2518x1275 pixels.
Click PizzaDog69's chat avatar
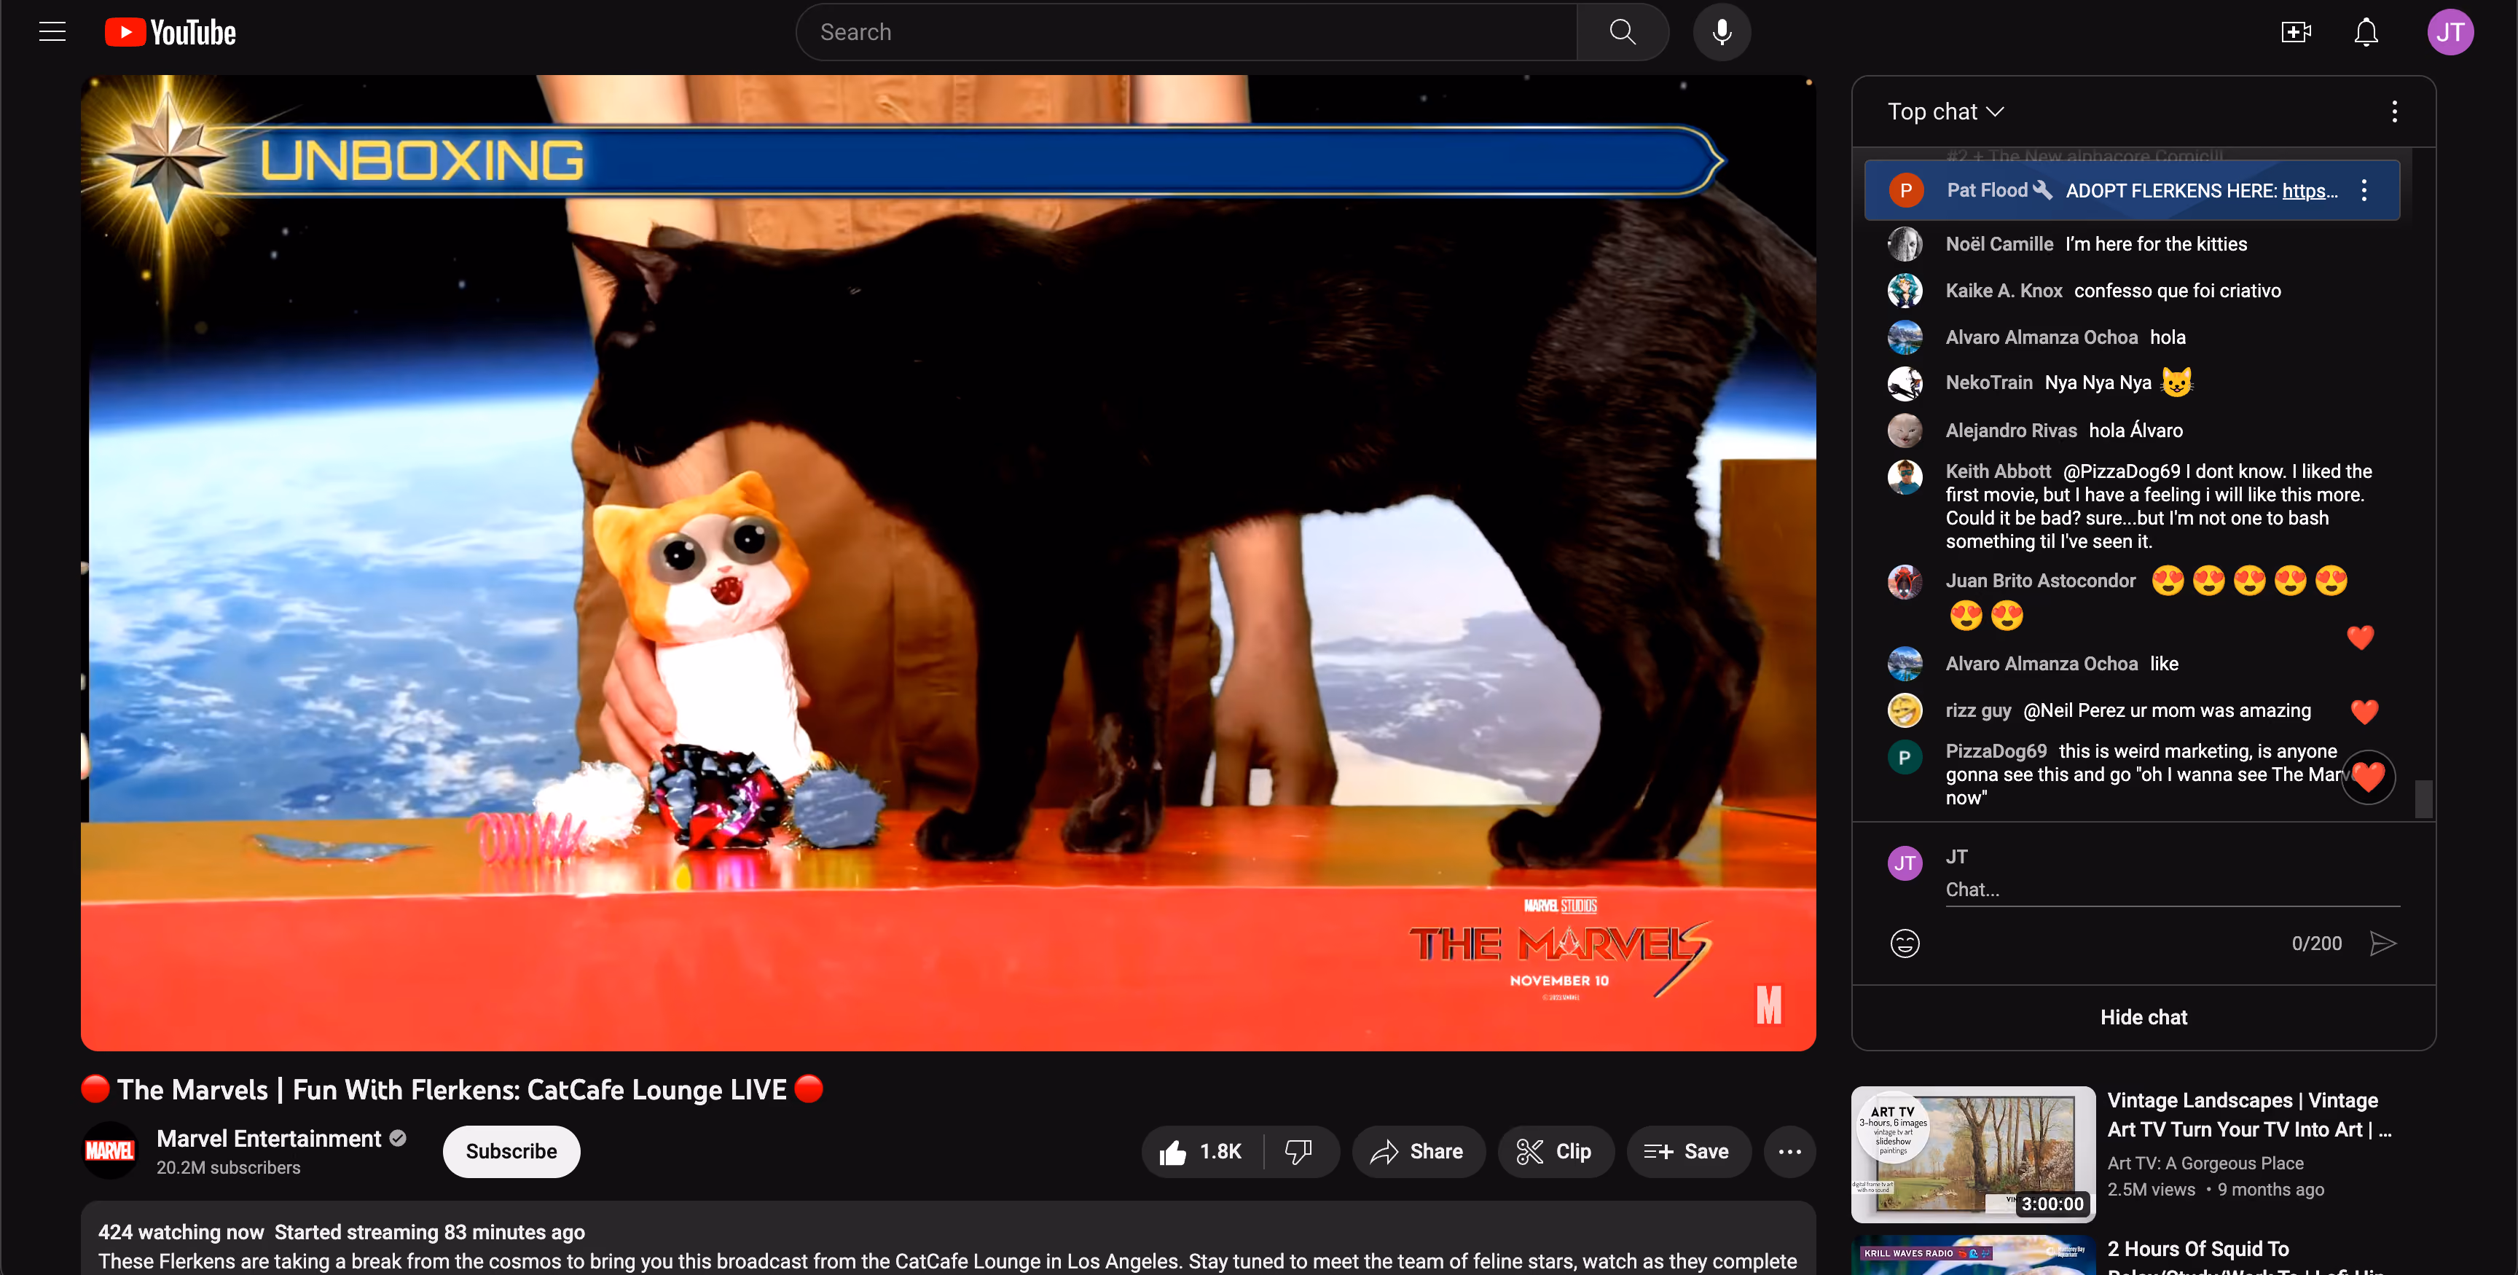(1904, 758)
